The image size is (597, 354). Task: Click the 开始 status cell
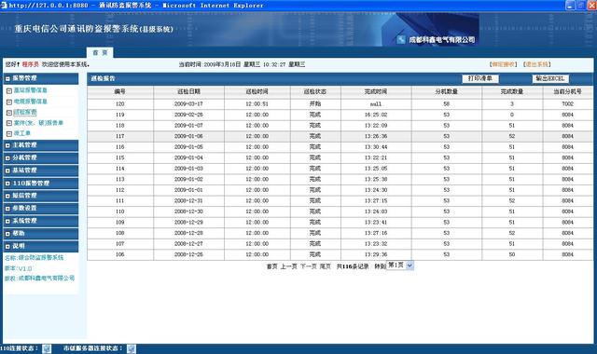[x=315, y=103]
